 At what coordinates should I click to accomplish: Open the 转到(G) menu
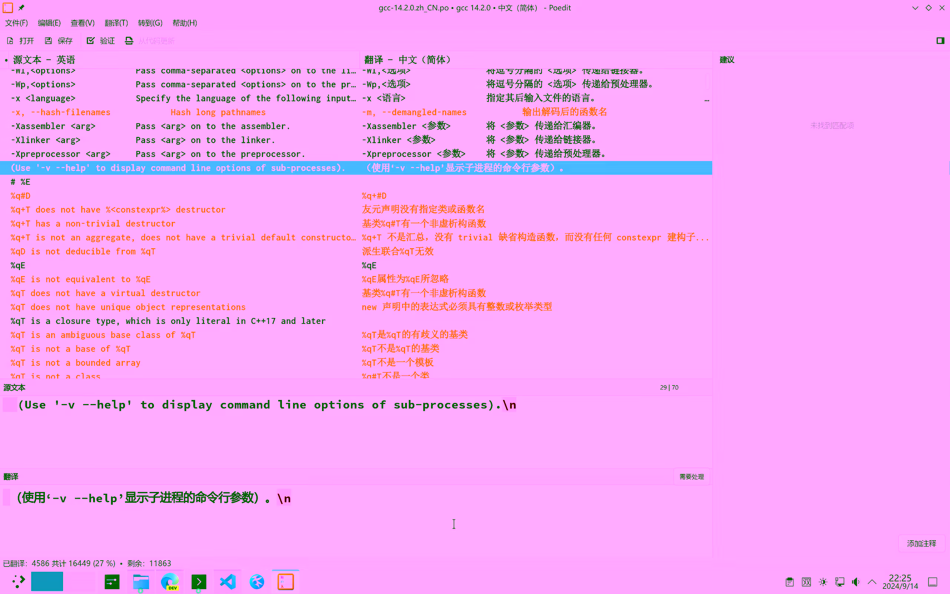pyautogui.click(x=150, y=23)
